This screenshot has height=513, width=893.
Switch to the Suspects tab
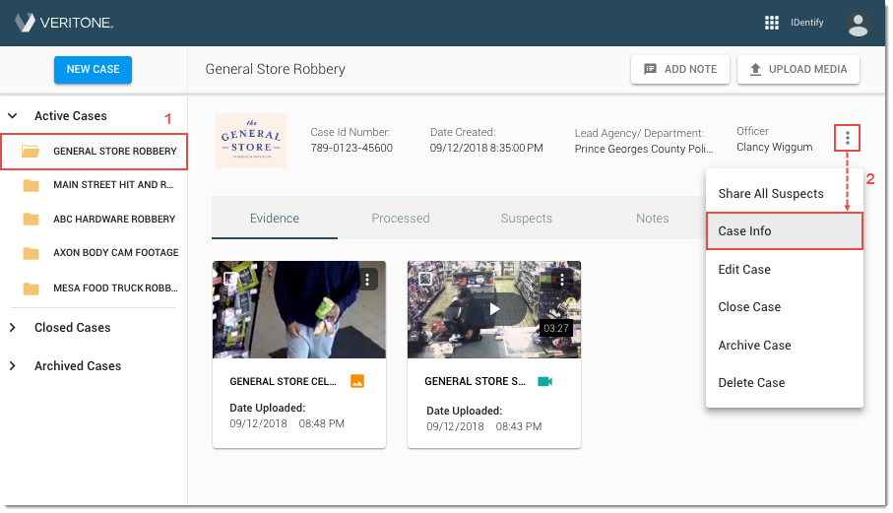pos(526,218)
